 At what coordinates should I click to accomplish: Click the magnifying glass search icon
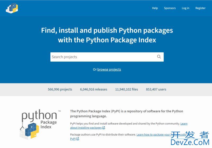159,57
